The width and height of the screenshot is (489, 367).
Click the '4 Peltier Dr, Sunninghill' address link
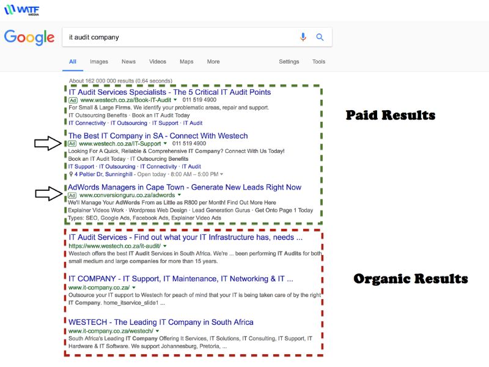tap(103, 174)
